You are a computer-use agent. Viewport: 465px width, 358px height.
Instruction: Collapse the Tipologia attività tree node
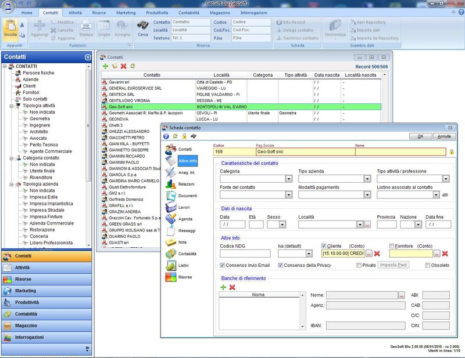click(x=12, y=106)
